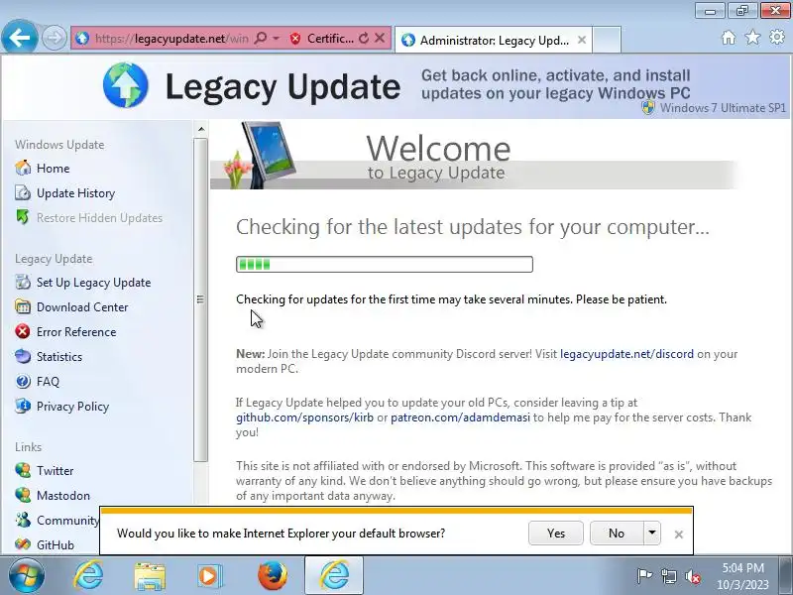This screenshot has height=595, width=793.
Task: Click the legacyupdate.net address field
Action: point(170,39)
